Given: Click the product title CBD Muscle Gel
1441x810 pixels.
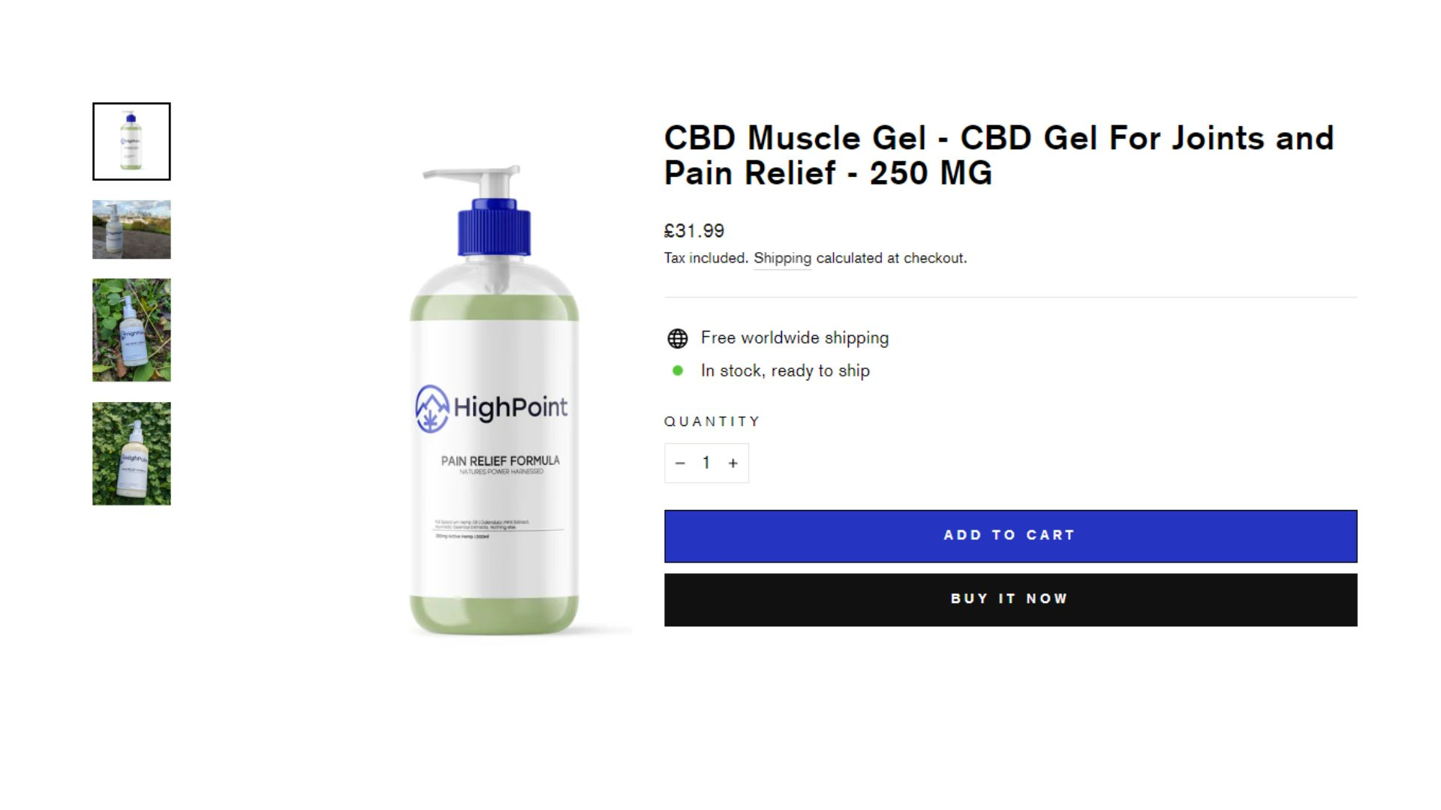Looking at the screenshot, I should (999, 155).
